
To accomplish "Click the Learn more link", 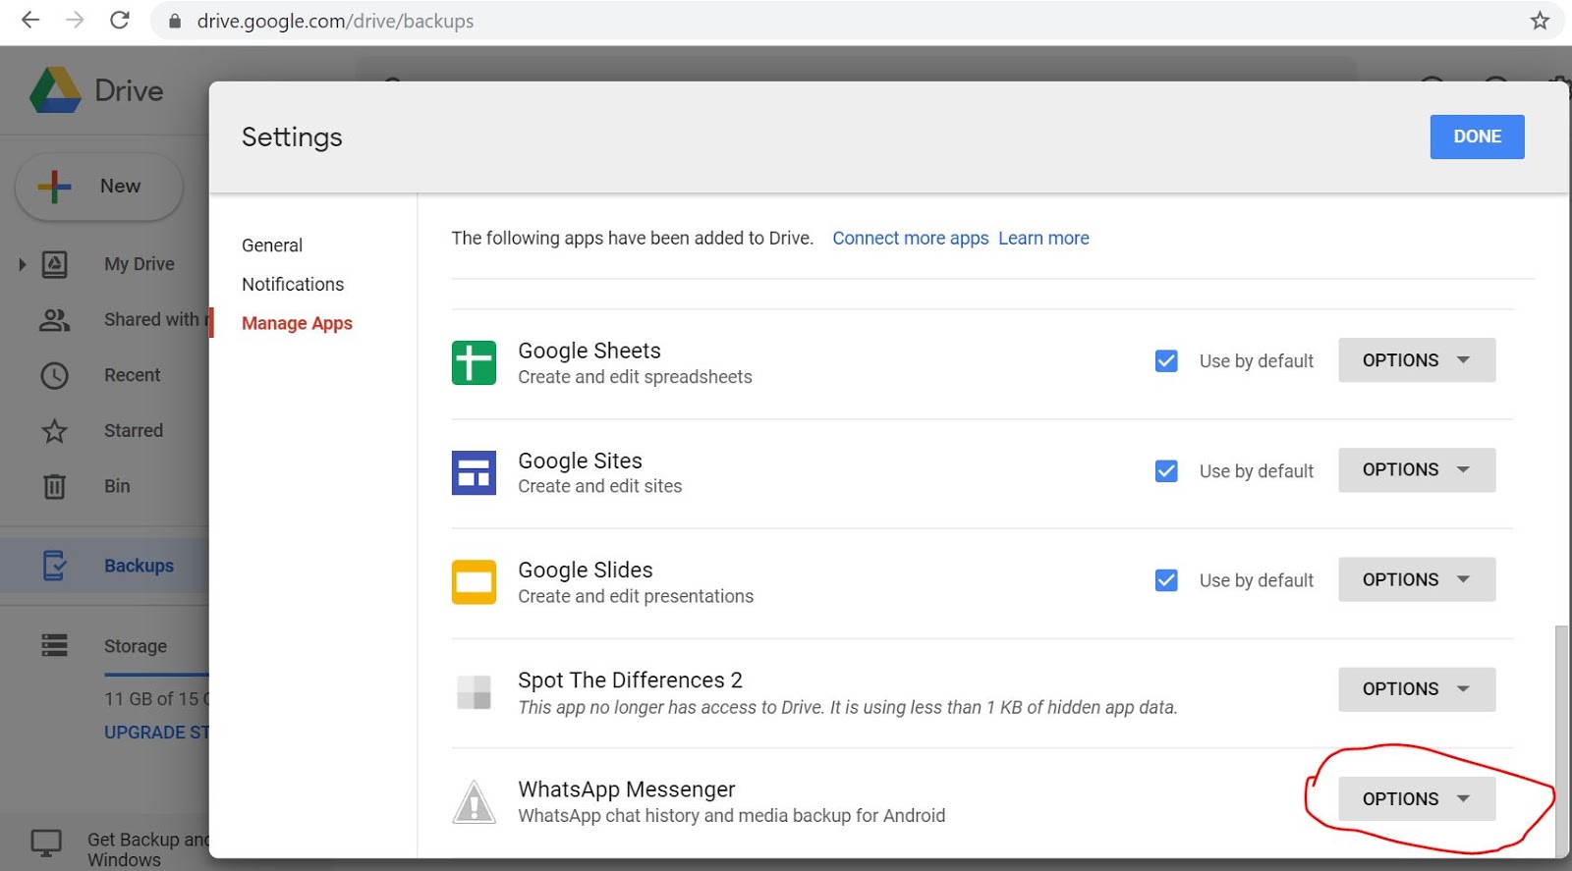I will click(x=1043, y=239).
